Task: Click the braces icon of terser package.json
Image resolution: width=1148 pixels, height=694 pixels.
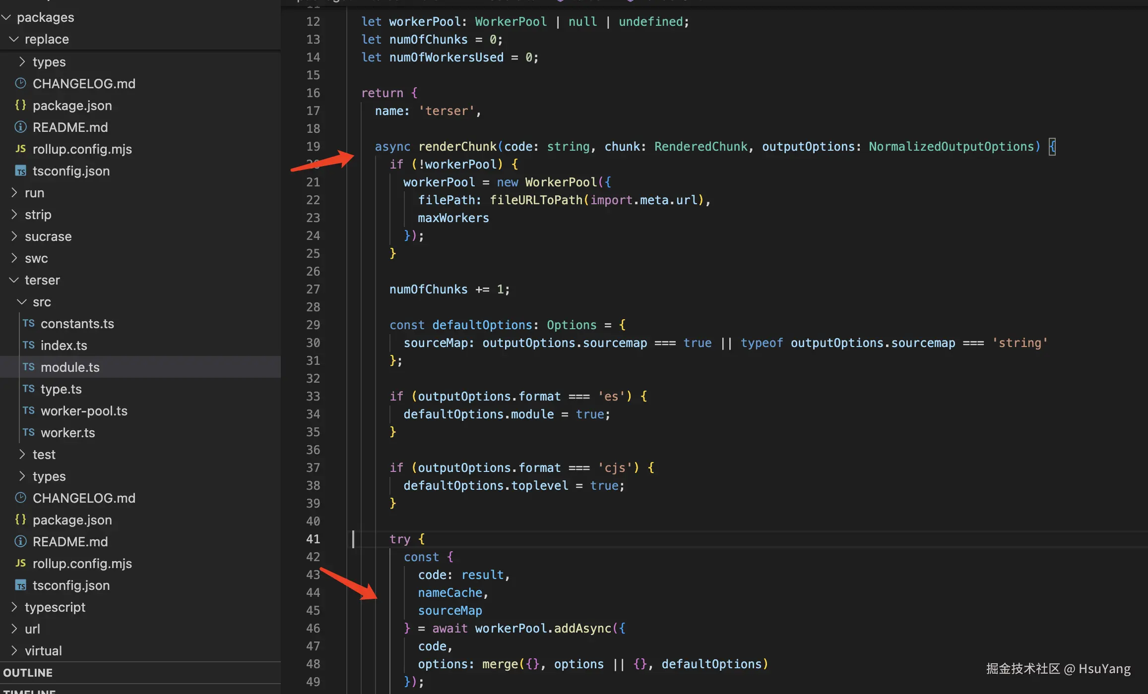Action: tap(20, 520)
